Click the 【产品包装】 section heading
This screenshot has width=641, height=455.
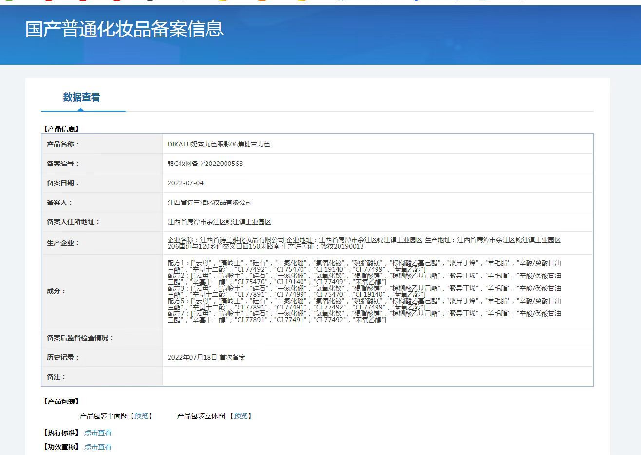tap(61, 401)
